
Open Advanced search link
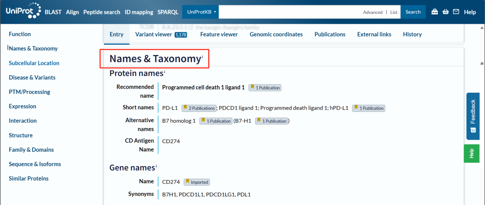tap(373, 13)
